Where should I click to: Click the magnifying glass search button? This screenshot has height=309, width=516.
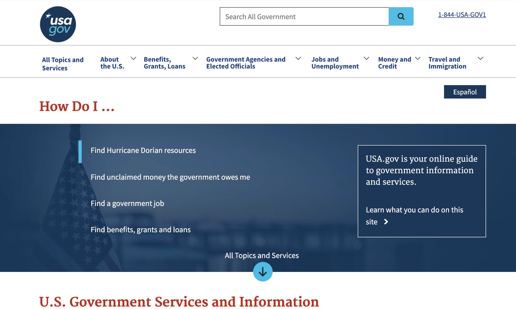401,17
